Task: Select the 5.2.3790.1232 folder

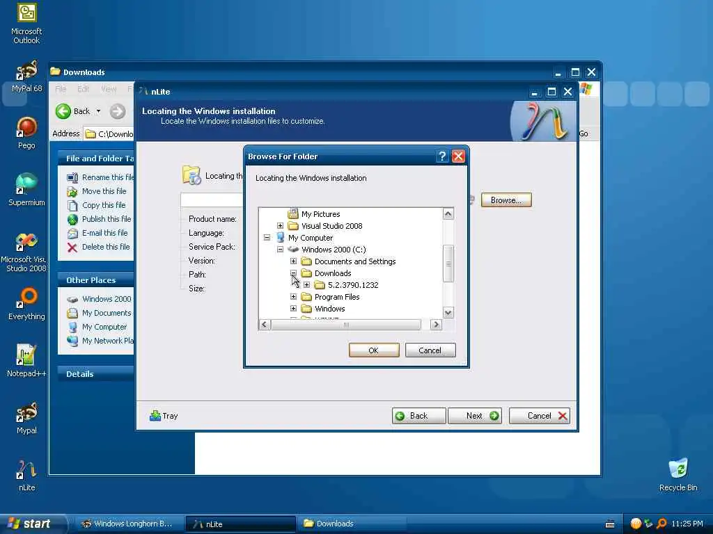Action: pyautogui.click(x=353, y=284)
